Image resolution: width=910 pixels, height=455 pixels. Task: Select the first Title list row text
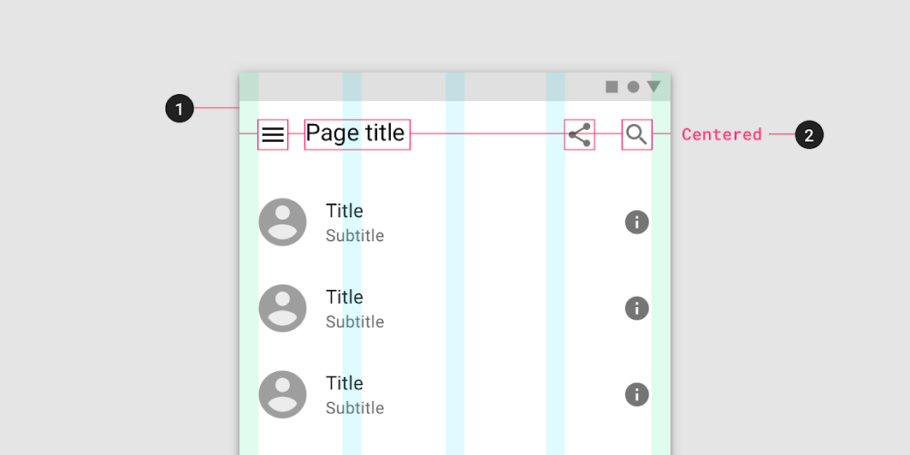344,210
